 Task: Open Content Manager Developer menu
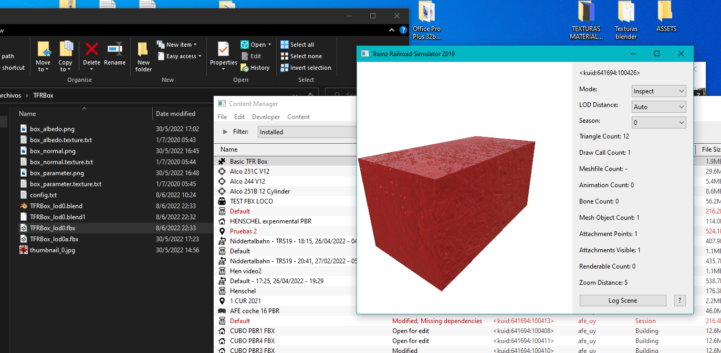point(266,117)
